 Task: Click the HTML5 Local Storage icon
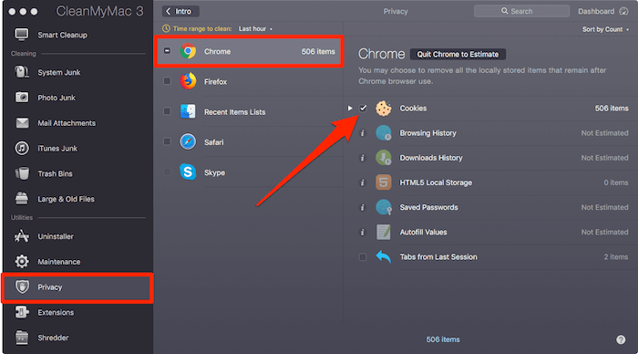pyautogui.click(x=384, y=182)
